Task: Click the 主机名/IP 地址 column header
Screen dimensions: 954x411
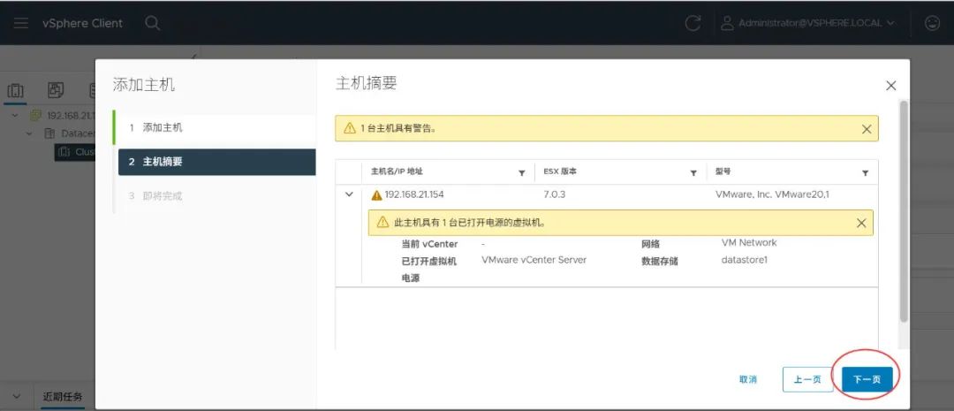Action: pos(396,171)
